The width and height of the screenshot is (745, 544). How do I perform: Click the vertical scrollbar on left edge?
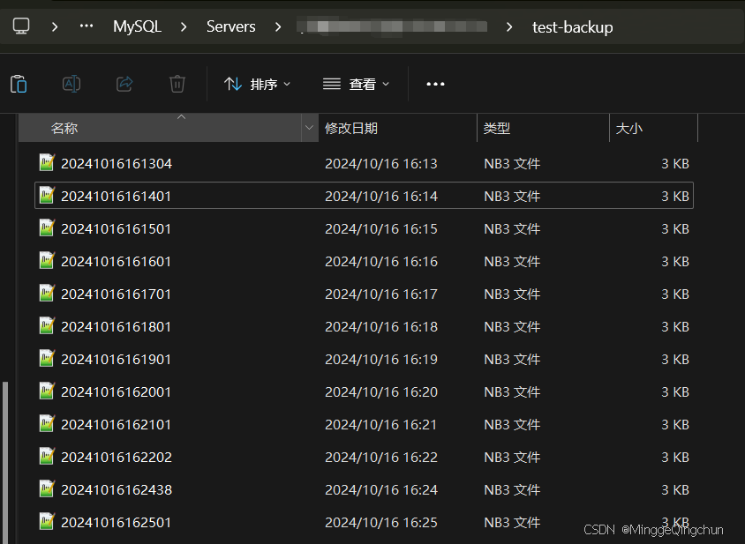(6, 458)
